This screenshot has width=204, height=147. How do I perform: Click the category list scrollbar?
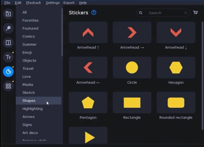[62, 33]
